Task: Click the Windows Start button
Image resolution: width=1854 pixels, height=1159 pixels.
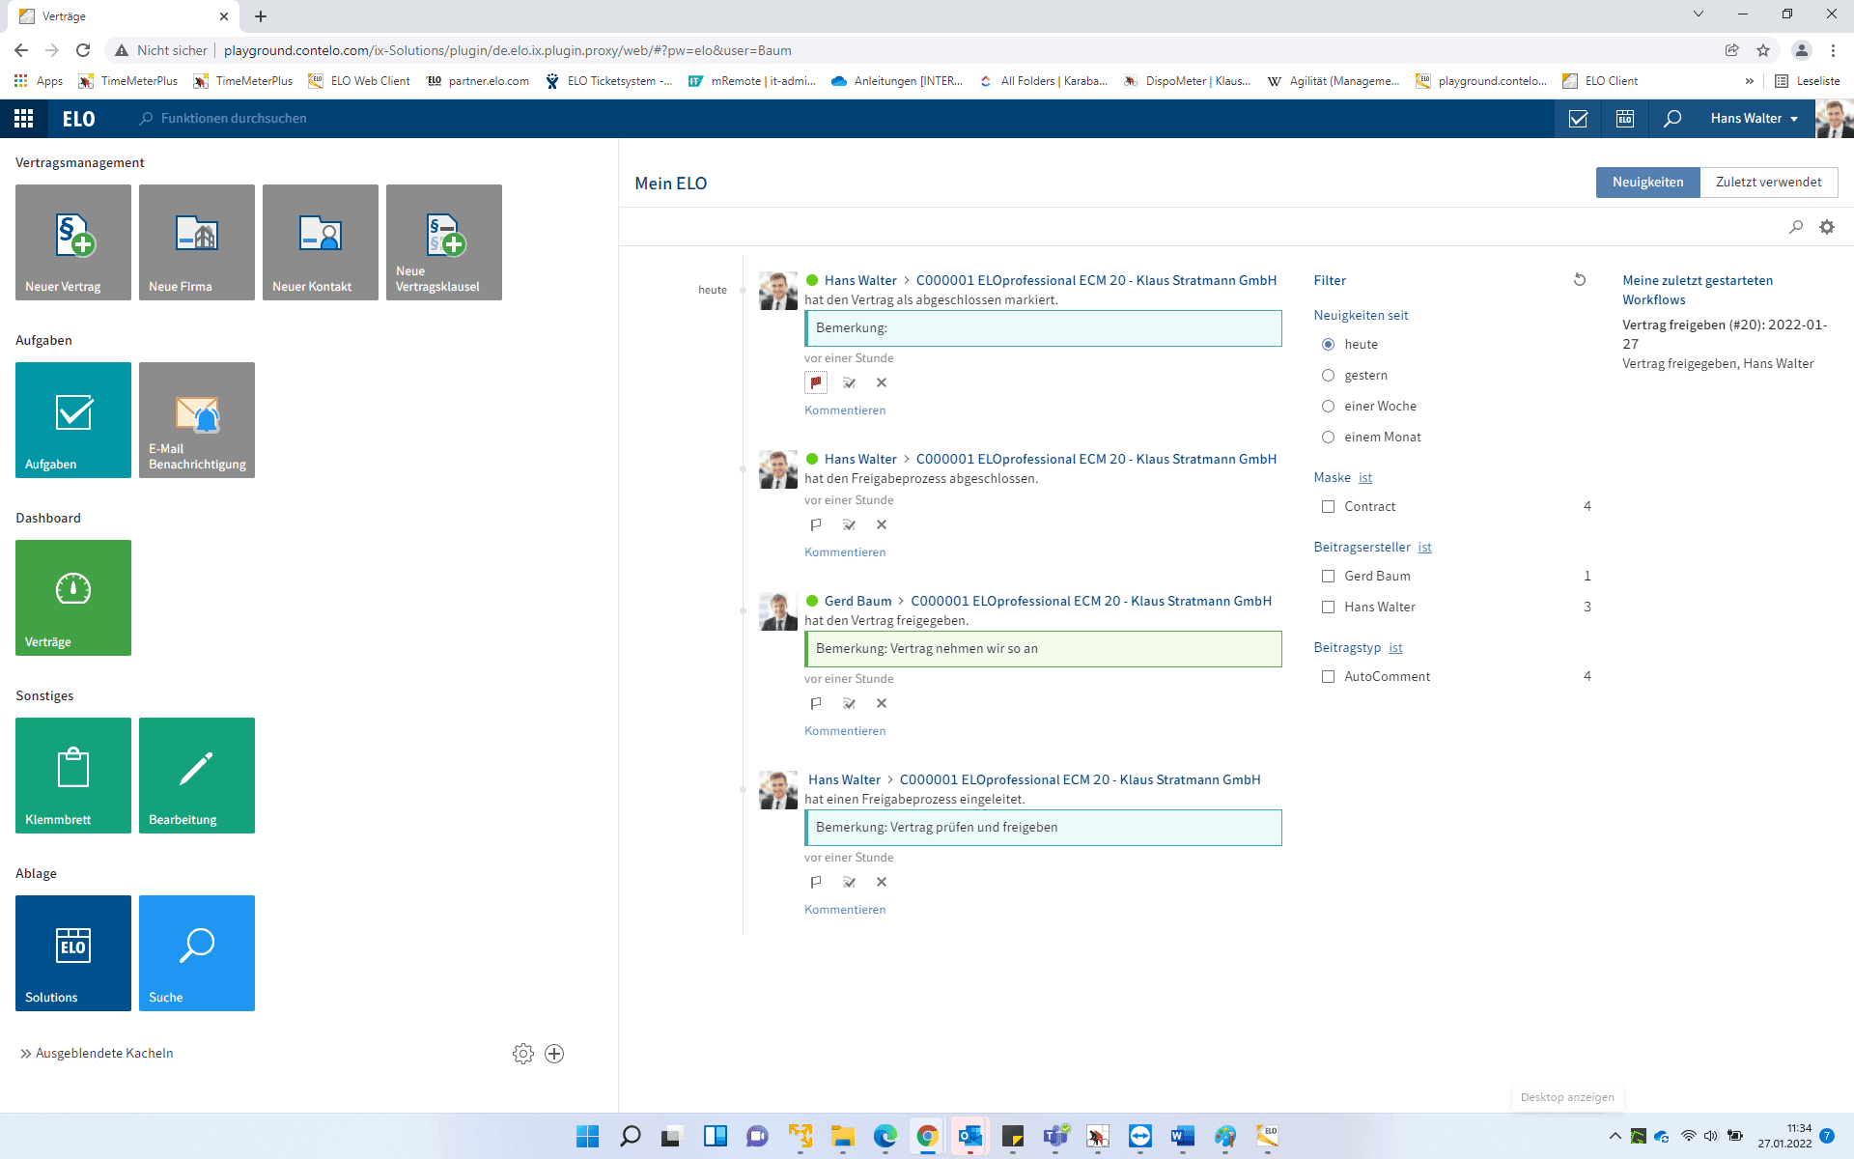Action: [x=587, y=1136]
